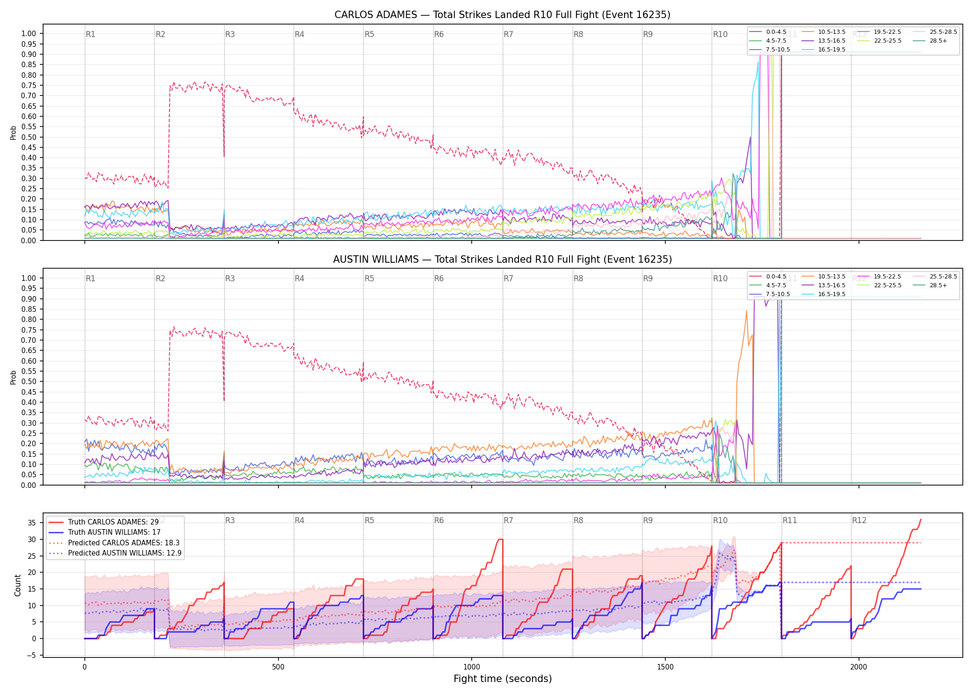Click the −5 tick on the Count axis
This screenshot has height=695, width=973.
(x=31, y=655)
